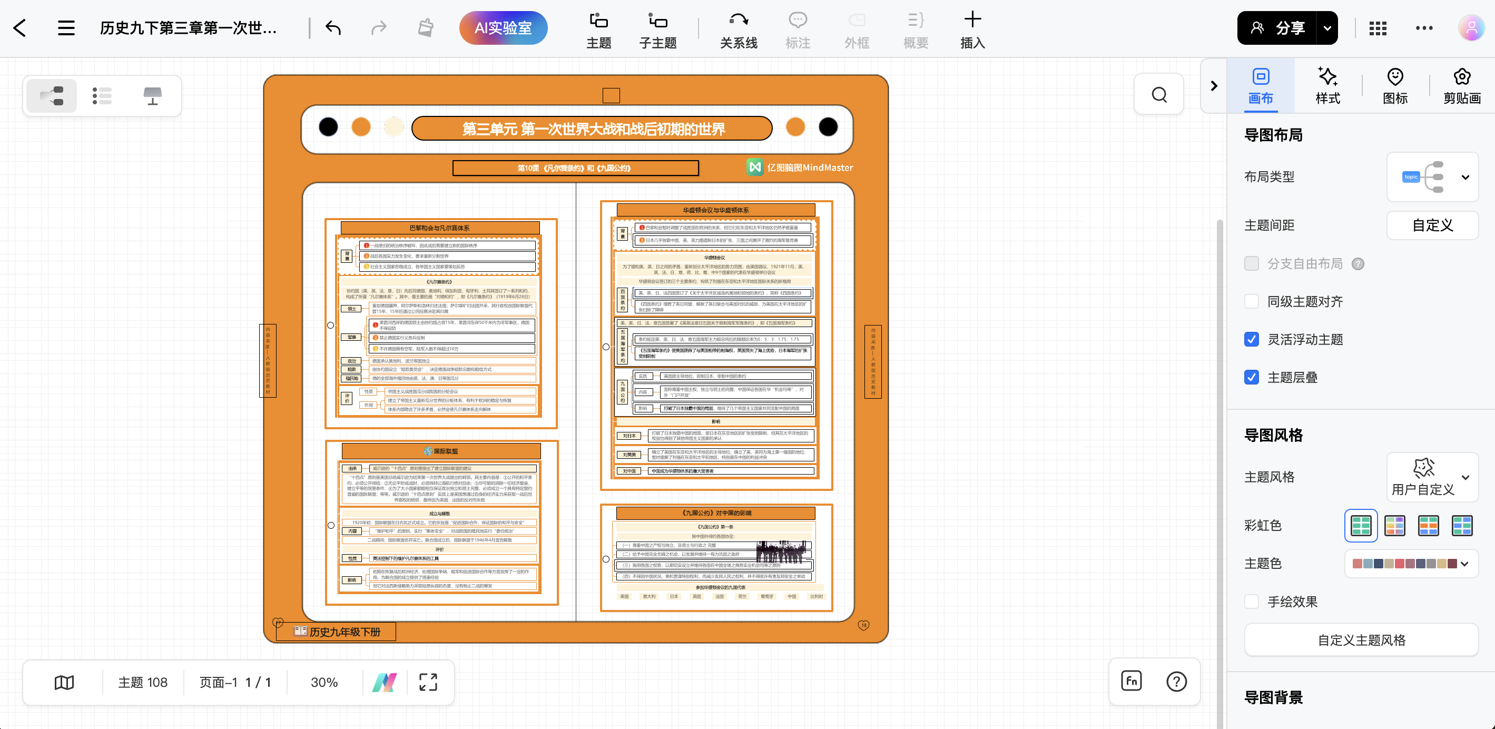Viewport: 1495px width, 729px height.
Task: Click the format painter icon
Action: 426,27
